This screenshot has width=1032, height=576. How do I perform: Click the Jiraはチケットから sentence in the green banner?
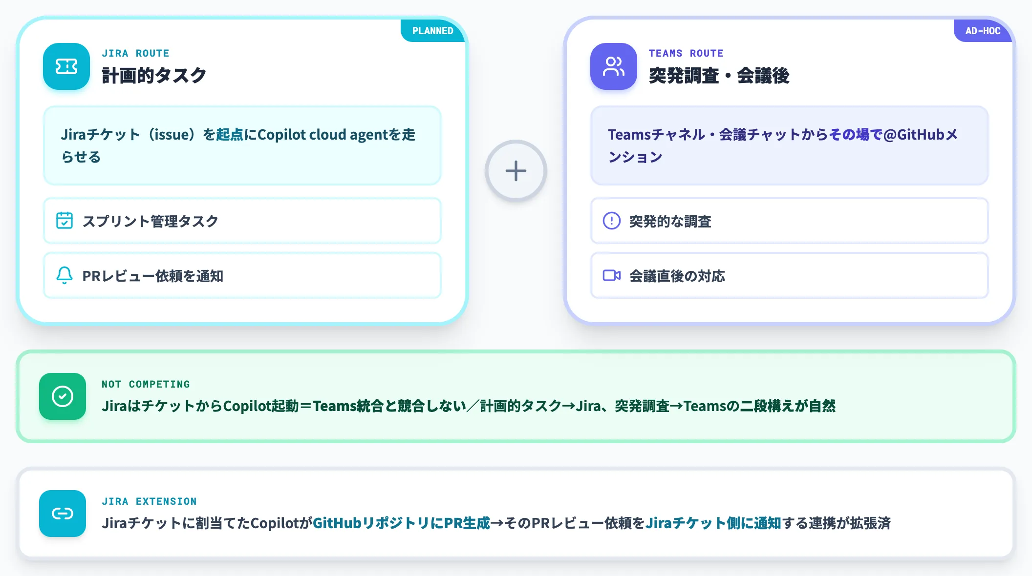(469, 406)
